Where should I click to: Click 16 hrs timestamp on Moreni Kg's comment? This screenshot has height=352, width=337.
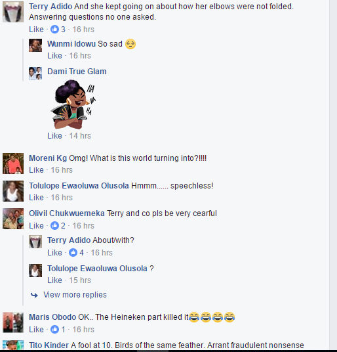[x=62, y=170]
